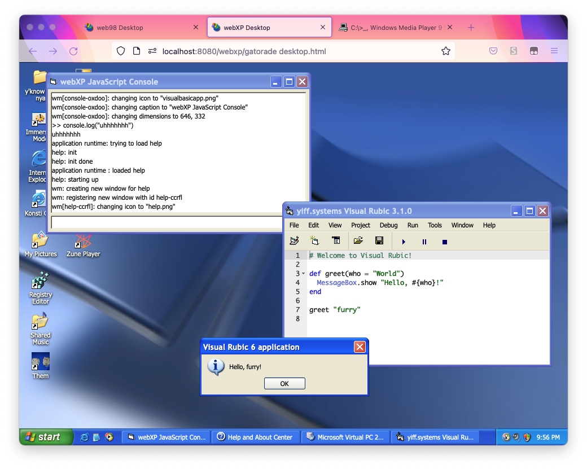Viewport: 587px width, 469px height.
Task: Click the Save floppy disk icon
Action: tap(379, 241)
